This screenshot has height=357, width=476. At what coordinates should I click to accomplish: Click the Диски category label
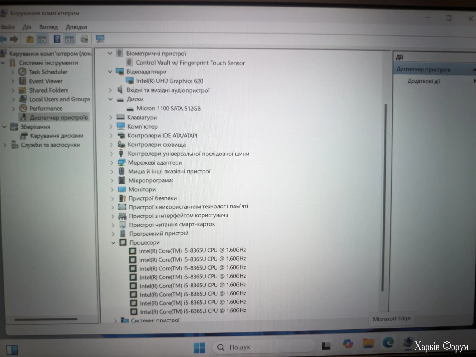135,99
